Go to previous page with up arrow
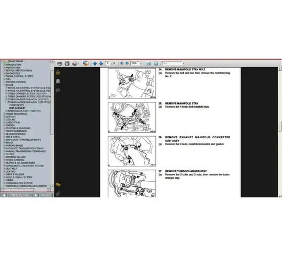The width and height of the screenshot is (282, 256). click(95, 63)
